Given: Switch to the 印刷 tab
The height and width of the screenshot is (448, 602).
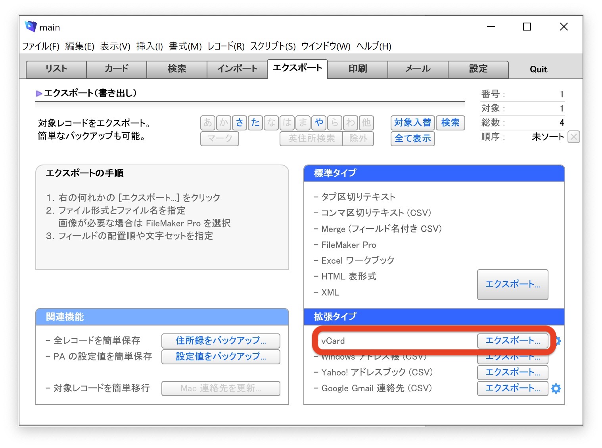Looking at the screenshot, I should coord(358,69).
